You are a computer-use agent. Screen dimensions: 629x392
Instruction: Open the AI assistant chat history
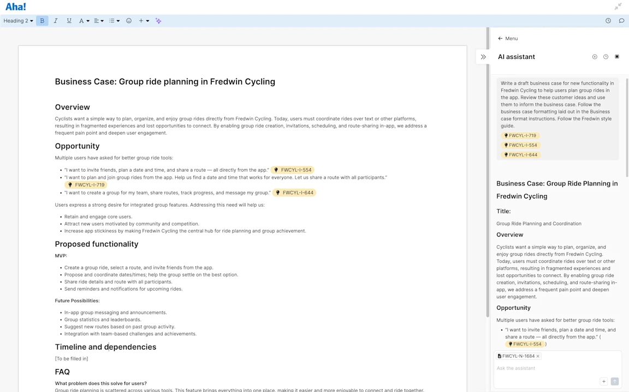click(606, 57)
